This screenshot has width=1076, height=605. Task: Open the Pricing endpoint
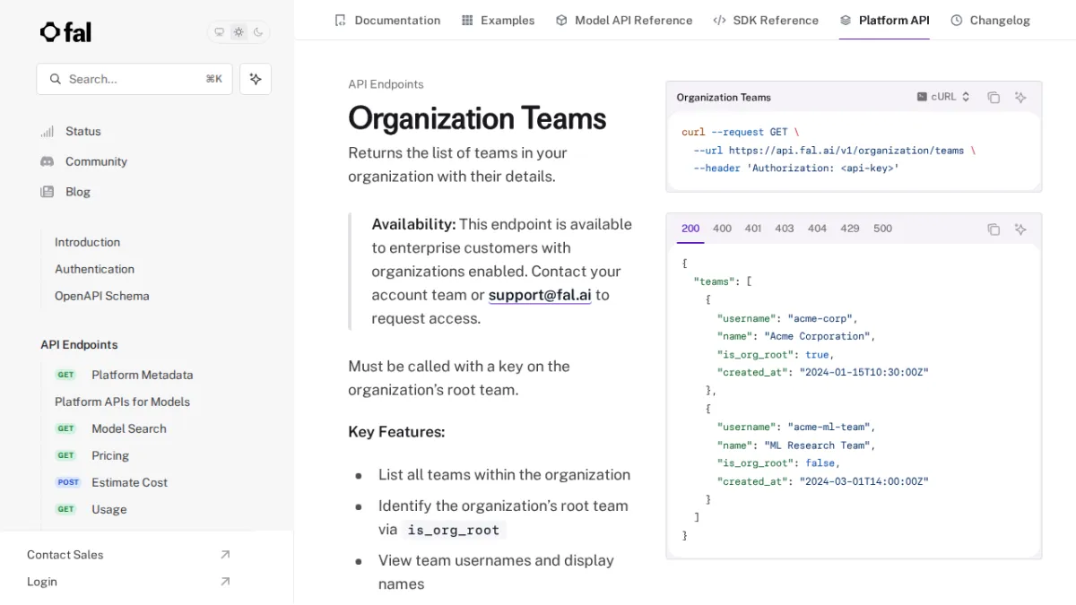click(109, 455)
